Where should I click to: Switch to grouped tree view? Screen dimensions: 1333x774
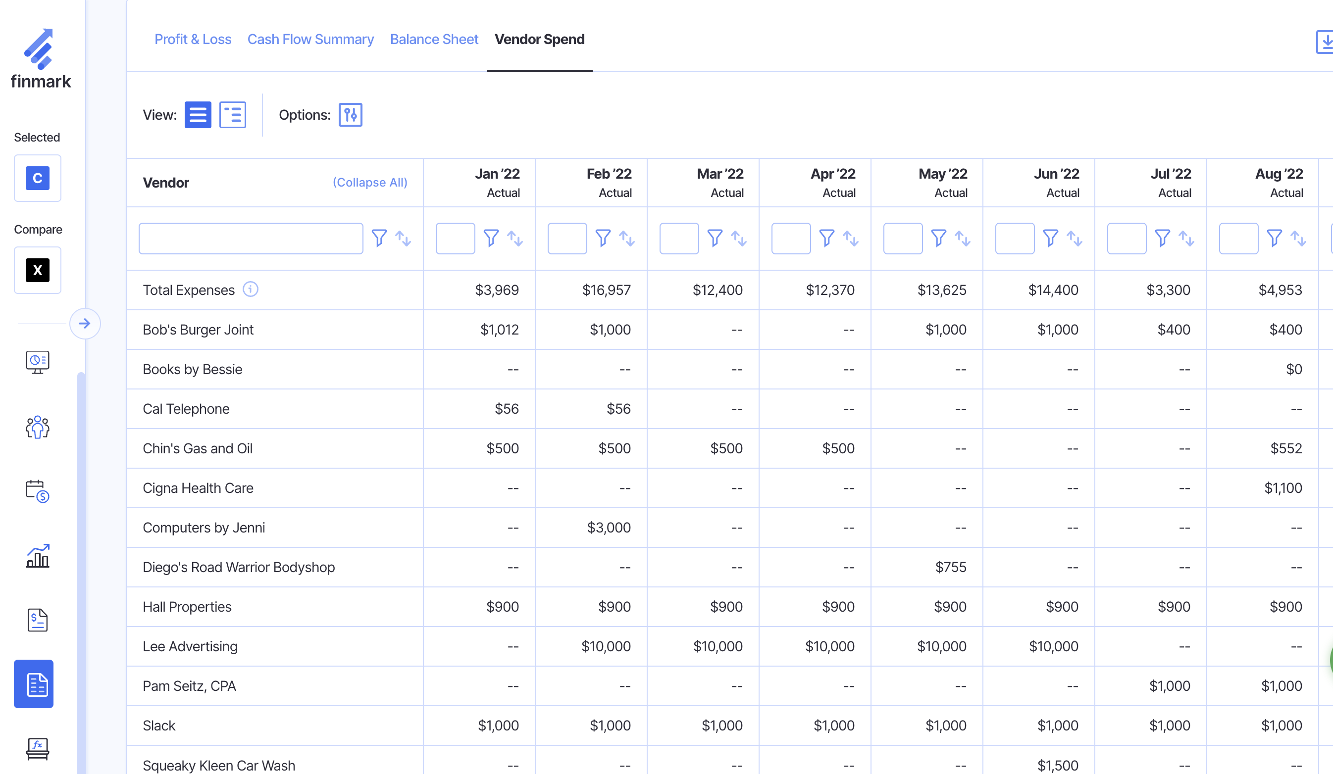[x=232, y=115]
